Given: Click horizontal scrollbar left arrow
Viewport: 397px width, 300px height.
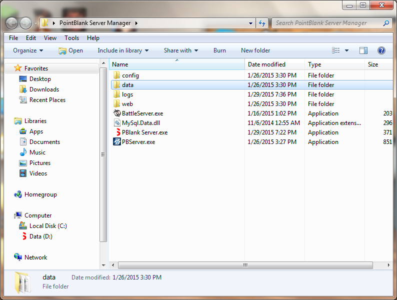Looking at the screenshot, I should pos(113,265).
